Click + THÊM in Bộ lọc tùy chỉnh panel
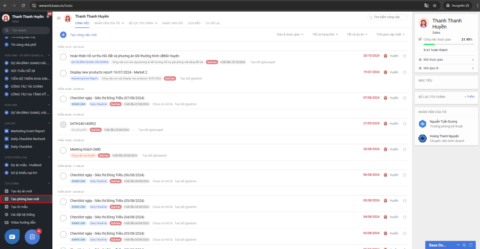This screenshot has width=480, height=249. pyautogui.click(x=469, y=97)
